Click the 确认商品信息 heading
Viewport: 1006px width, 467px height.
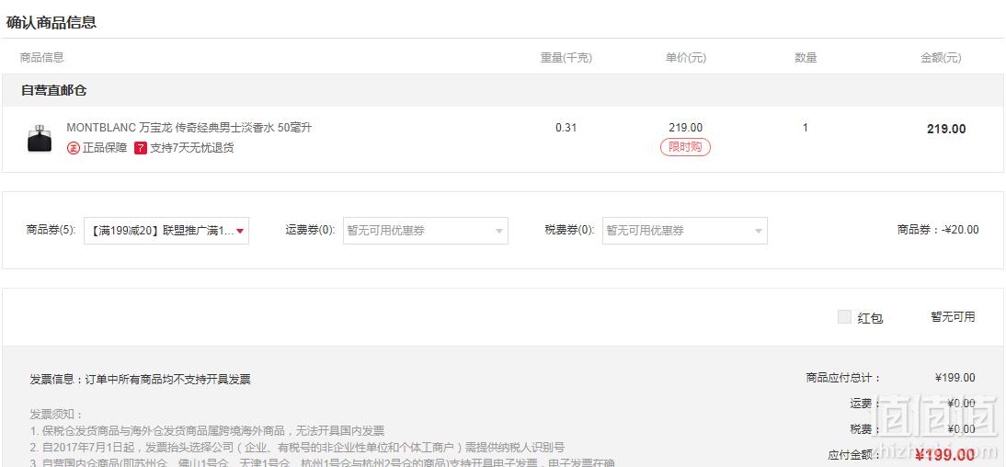click(51, 22)
